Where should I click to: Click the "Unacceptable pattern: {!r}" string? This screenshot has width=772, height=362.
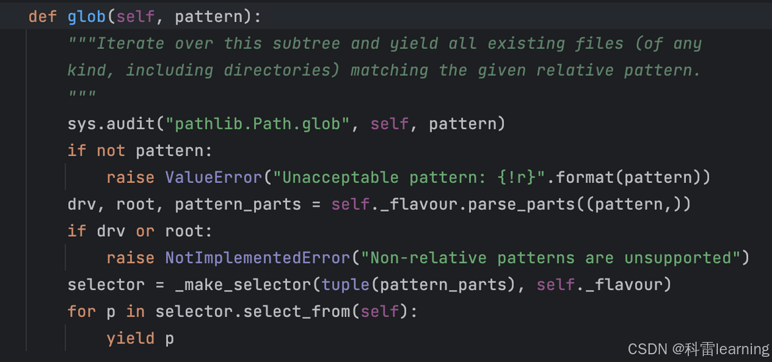point(409,177)
